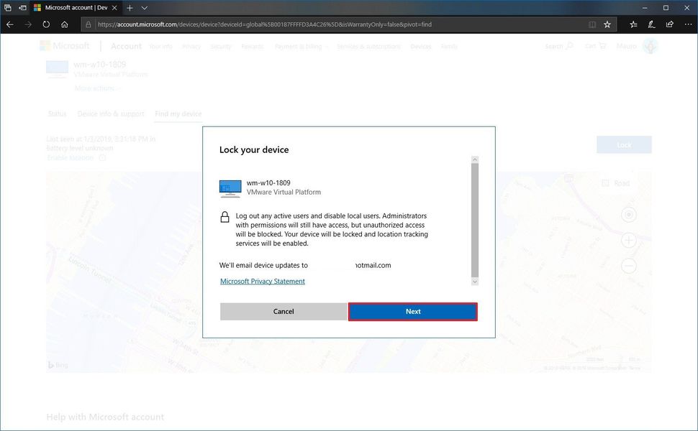Screen dimensions: 698x431
Task: Open Edge settings via ellipsis icon
Action: (688, 24)
